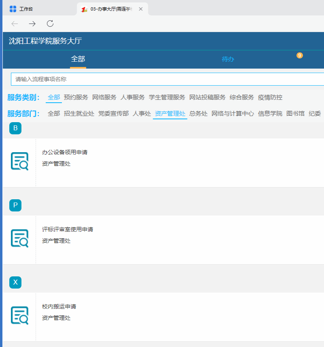Click the document icon for 办公设备领用申请
Image resolution: width=324 pixels, height=347 pixels.
point(20,162)
